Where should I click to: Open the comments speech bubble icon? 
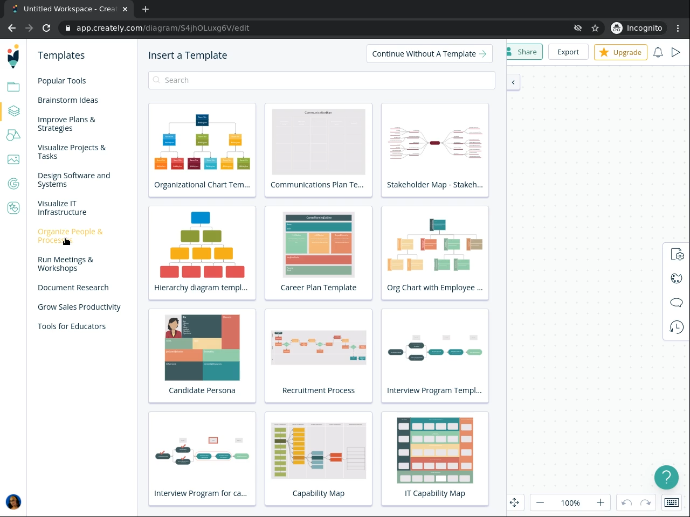pos(677,302)
